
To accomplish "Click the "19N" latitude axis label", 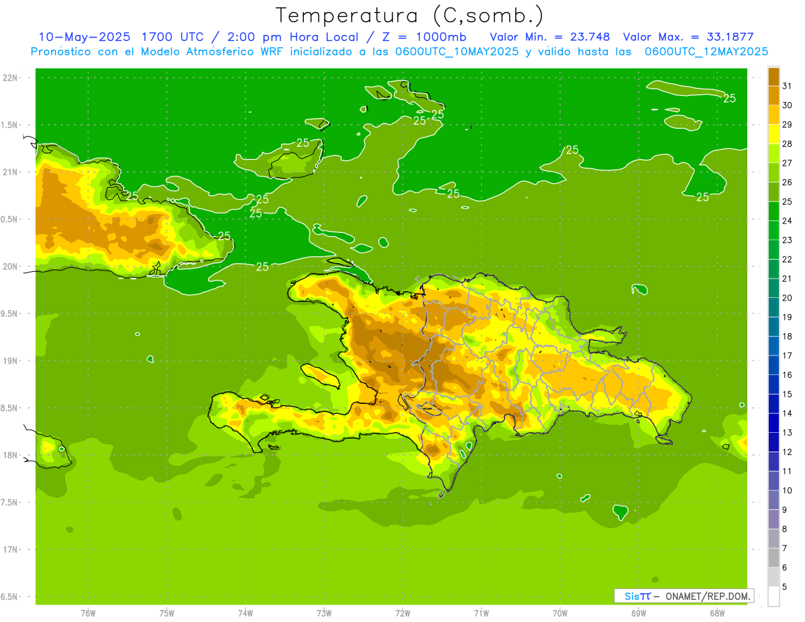I will coord(10,361).
